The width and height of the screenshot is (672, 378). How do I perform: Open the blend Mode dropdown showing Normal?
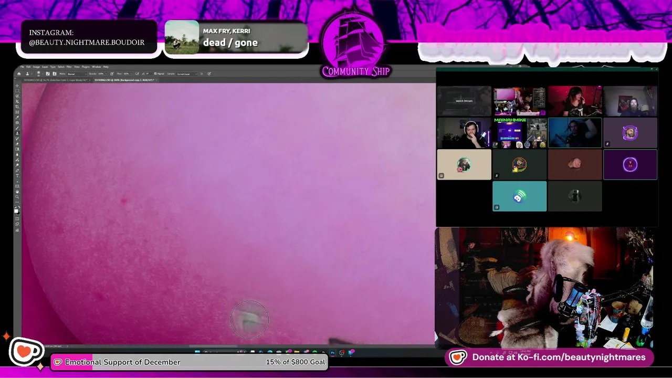(x=77, y=74)
